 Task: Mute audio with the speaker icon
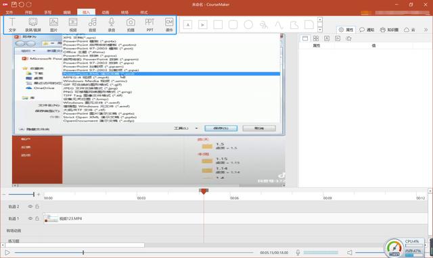[350, 253]
